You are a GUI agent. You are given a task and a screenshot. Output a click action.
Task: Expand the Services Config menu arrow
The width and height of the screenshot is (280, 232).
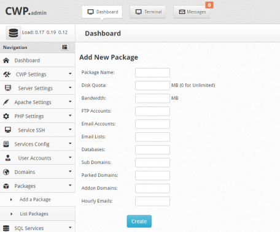(70, 143)
